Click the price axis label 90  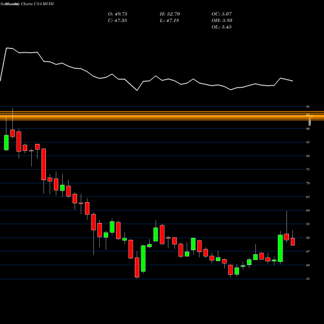click(308, 129)
